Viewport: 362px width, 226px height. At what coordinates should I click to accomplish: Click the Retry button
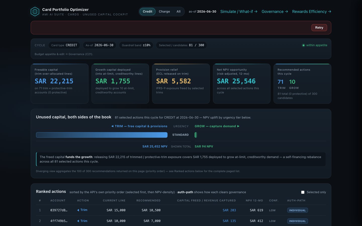[x=319, y=28]
